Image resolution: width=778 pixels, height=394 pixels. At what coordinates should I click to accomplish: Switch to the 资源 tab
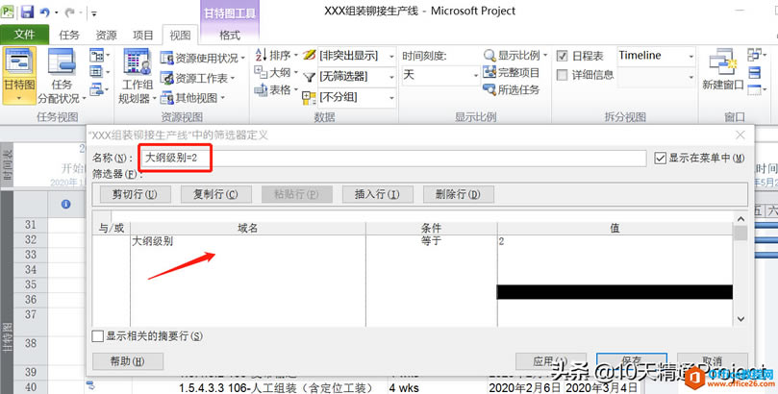(106, 35)
